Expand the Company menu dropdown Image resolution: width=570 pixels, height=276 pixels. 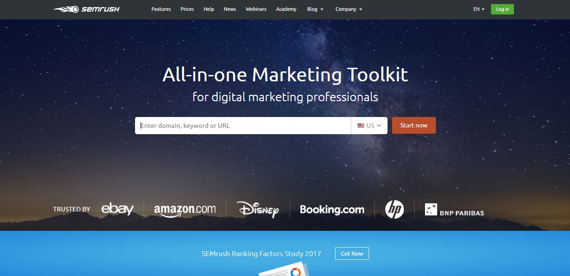click(x=349, y=9)
